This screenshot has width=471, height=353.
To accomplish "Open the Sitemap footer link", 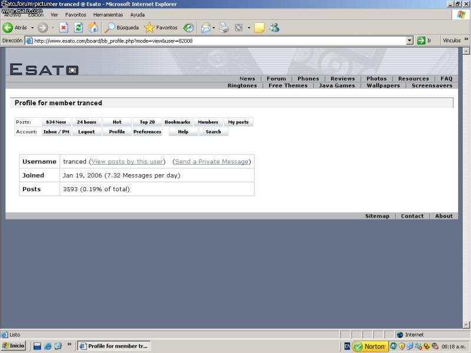I will click(377, 216).
